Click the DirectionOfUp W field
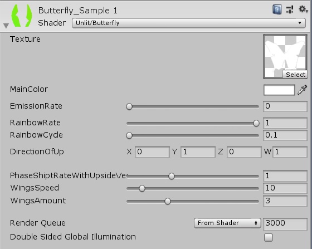This screenshot has height=249, width=312. 290,152
